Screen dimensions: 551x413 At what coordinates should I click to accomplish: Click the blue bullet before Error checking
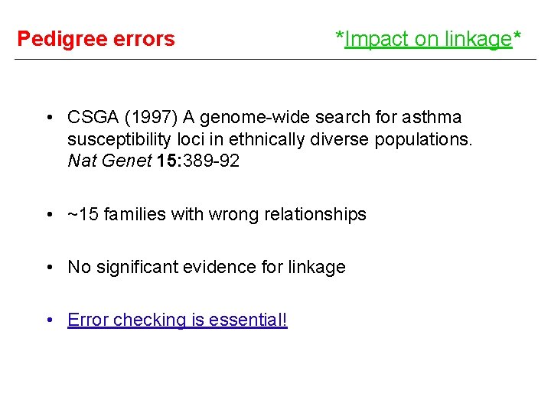coord(50,320)
